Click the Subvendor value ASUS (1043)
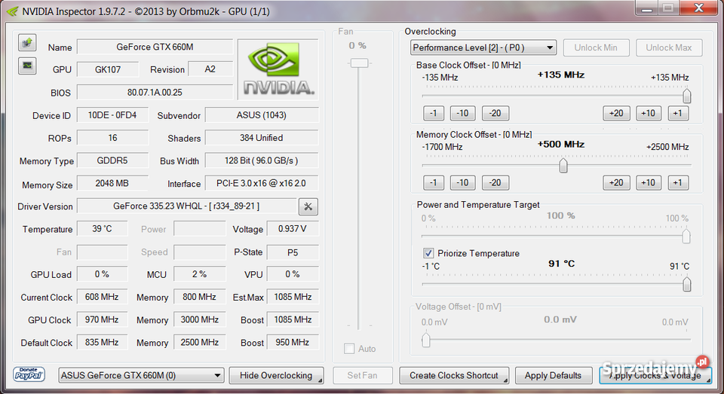Viewport: 724px width, 394px height. pyautogui.click(x=262, y=115)
